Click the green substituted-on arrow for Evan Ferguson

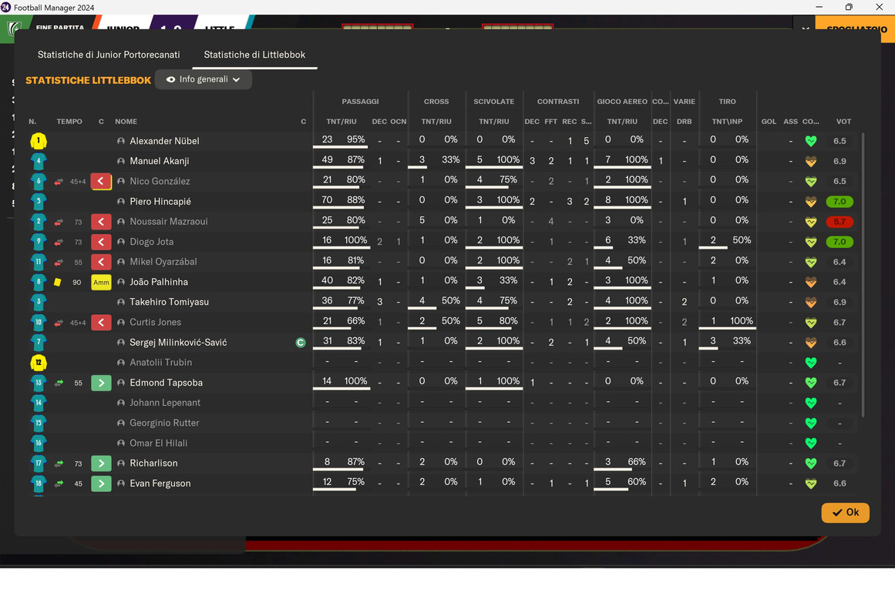[101, 483]
